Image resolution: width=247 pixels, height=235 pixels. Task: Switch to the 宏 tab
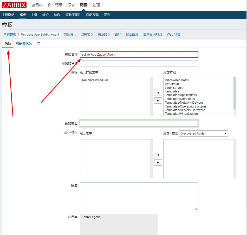pos(38,43)
